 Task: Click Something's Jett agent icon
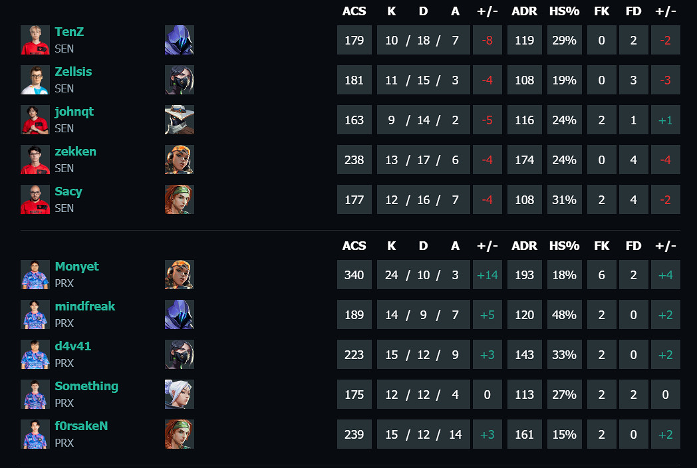179,394
